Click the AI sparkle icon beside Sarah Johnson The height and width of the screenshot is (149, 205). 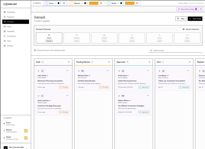(50, 100)
